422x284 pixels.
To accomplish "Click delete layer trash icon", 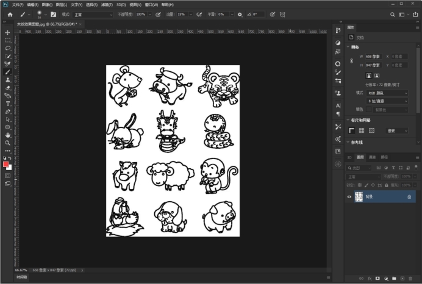I will pos(410,279).
